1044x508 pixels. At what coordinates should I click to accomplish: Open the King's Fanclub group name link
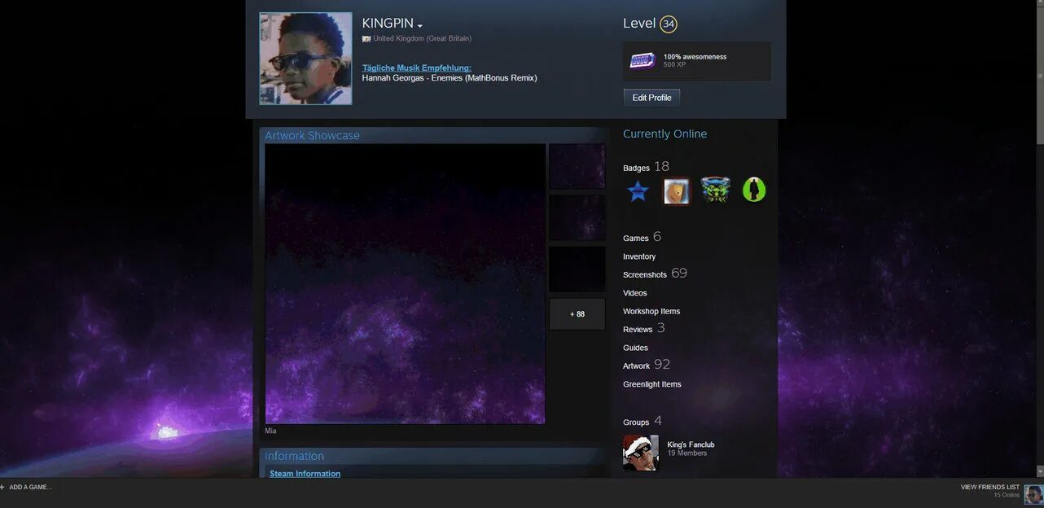pos(691,444)
